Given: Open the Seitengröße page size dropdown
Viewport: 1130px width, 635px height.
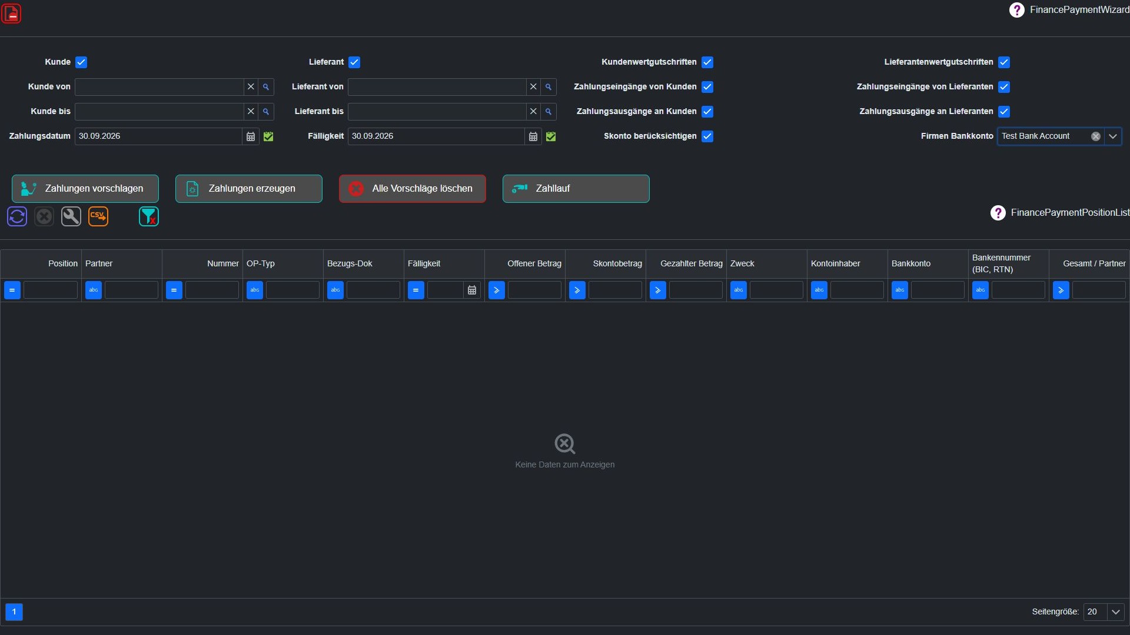Looking at the screenshot, I should pos(1116,612).
